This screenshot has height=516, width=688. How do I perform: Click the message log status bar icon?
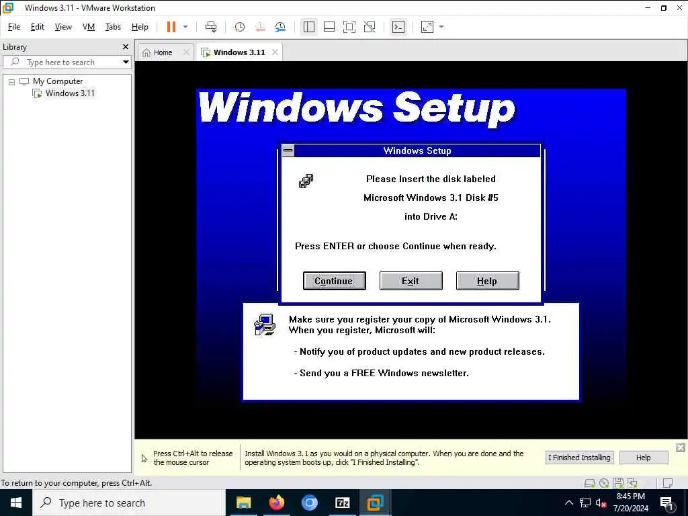[x=668, y=483]
